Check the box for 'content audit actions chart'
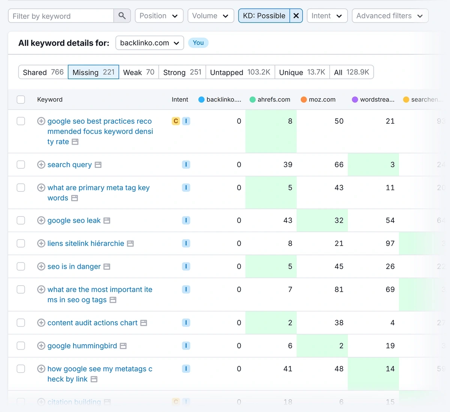 coord(21,323)
